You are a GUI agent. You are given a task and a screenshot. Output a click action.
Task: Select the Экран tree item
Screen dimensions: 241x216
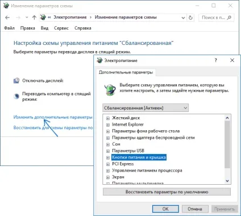pos(118,177)
